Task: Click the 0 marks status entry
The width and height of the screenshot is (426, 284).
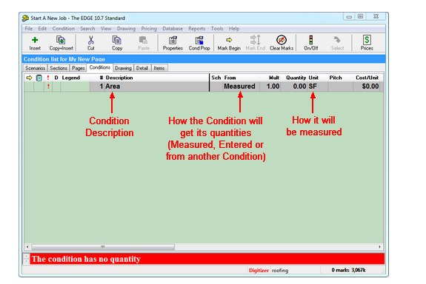Action: click(340, 270)
